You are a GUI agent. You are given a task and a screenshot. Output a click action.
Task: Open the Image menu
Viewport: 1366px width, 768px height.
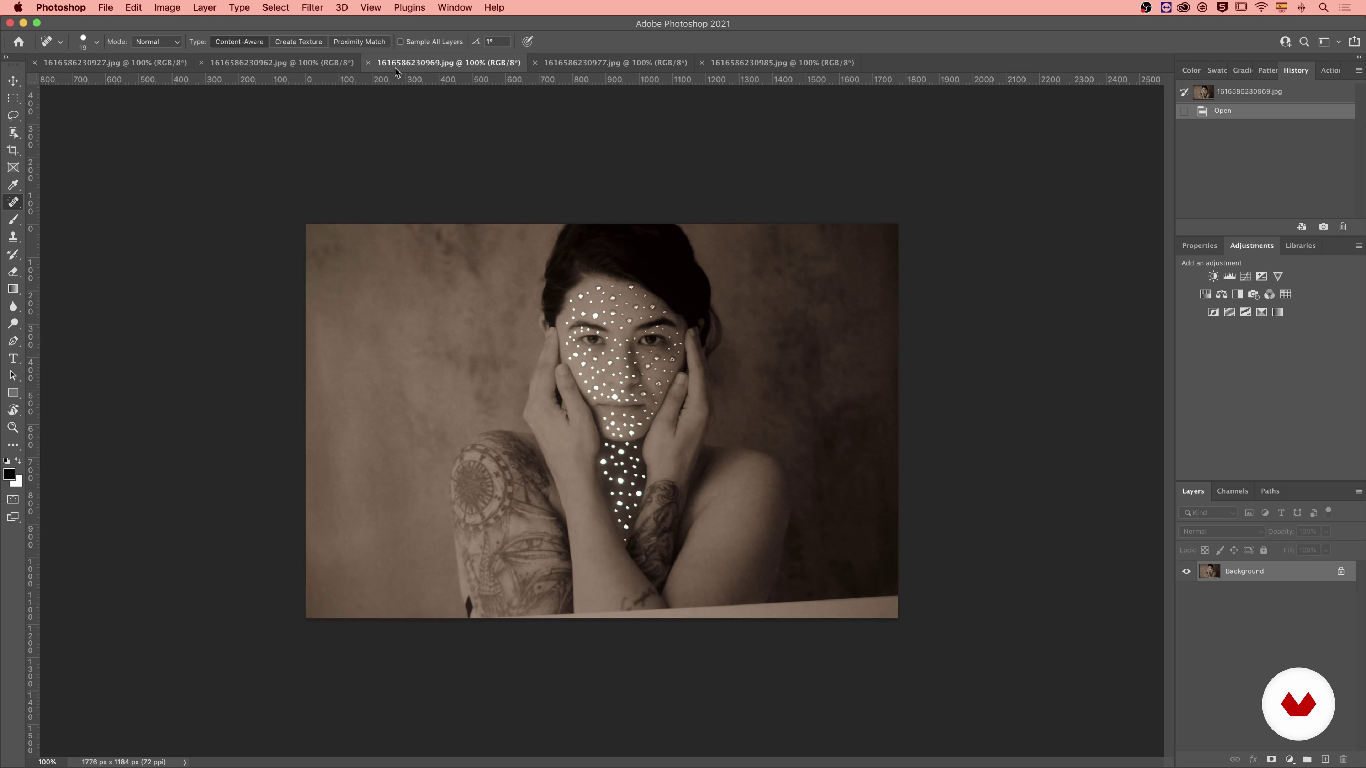click(167, 7)
